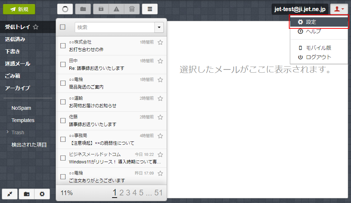Click the add new folder icon
The image size is (351, 203).
27,194
